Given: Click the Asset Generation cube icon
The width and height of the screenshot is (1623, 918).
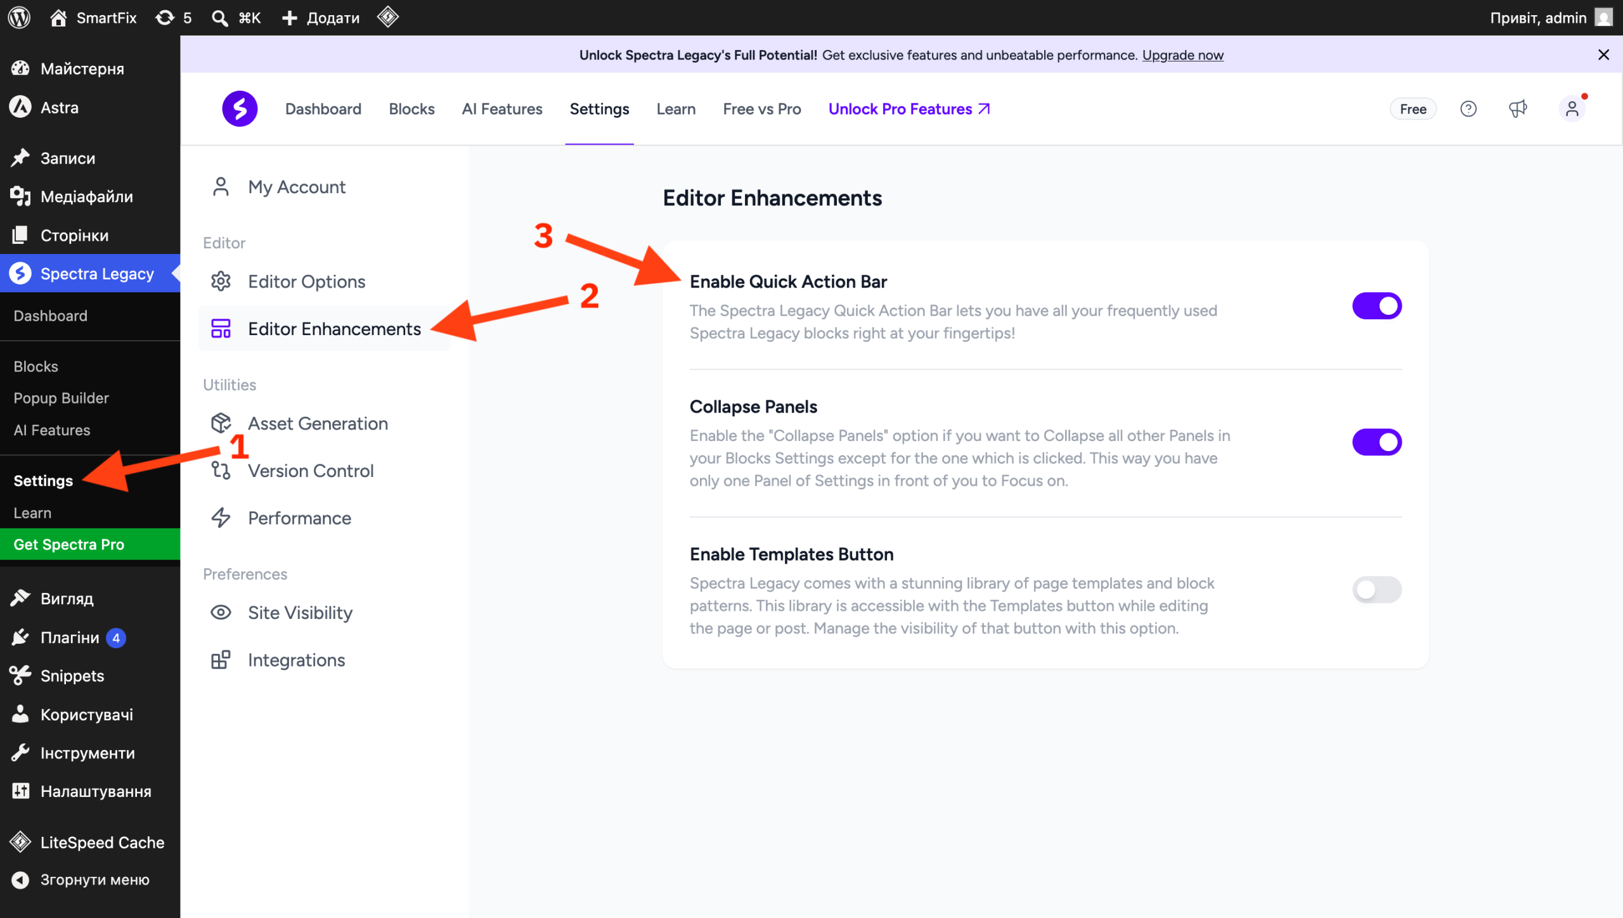Looking at the screenshot, I should pyautogui.click(x=221, y=423).
